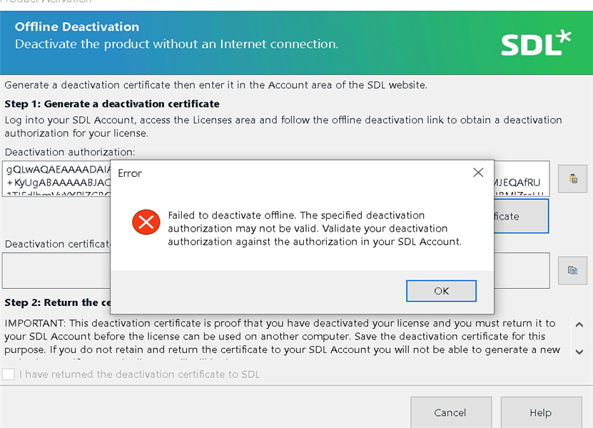
Task: Click the 'Step 1: Generate a deactivation certificate' heading
Action: [x=112, y=103]
